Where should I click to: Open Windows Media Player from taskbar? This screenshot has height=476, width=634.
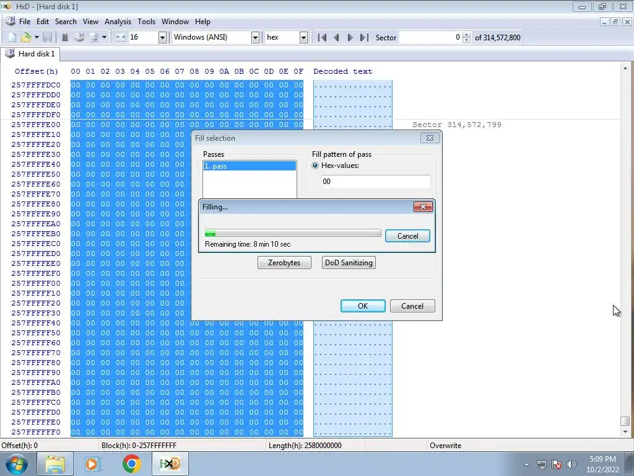[x=92, y=464]
